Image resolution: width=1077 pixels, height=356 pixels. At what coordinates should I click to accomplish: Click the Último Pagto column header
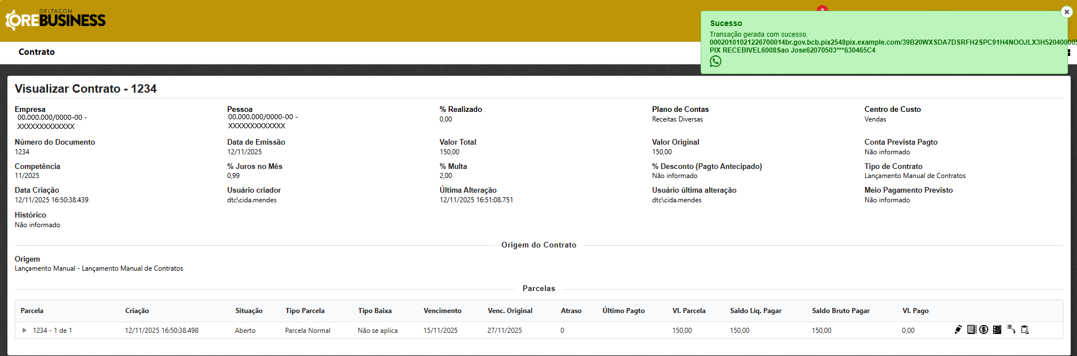click(x=623, y=311)
